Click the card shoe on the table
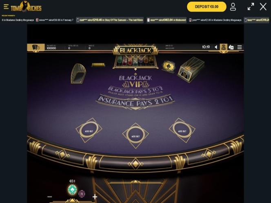The height and width of the screenshot is (203, 271). click(191, 70)
